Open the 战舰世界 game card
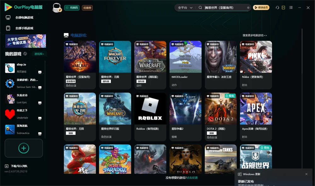Screen dimensions: 315x186 tap(256, 157)
